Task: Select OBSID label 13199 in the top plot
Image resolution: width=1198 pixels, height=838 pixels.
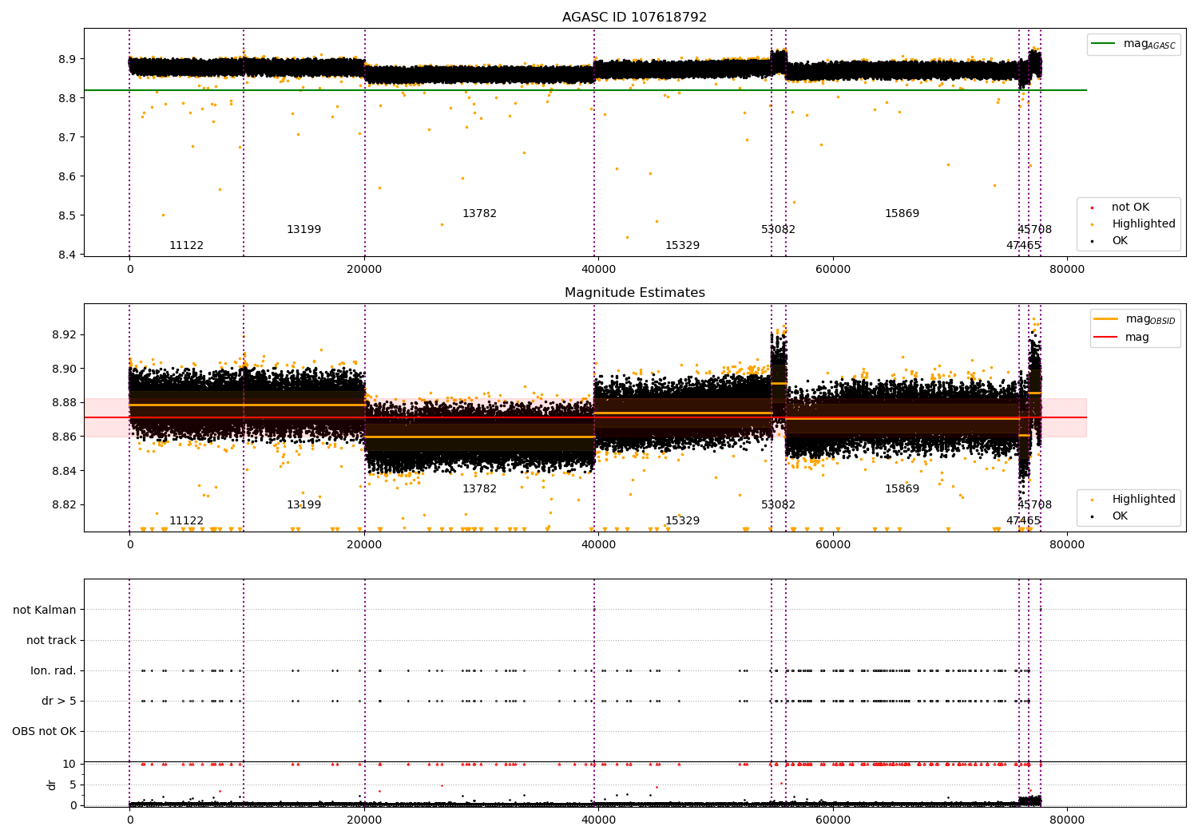Action: (x=303, y=230)
